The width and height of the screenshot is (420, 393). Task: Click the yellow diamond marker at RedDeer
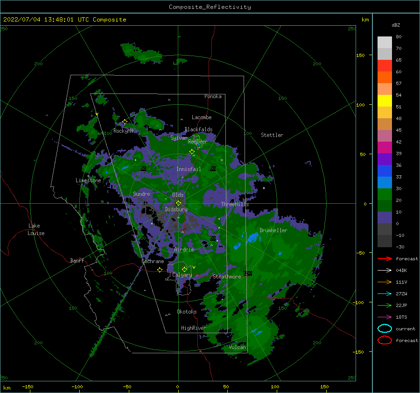[192, 152]
